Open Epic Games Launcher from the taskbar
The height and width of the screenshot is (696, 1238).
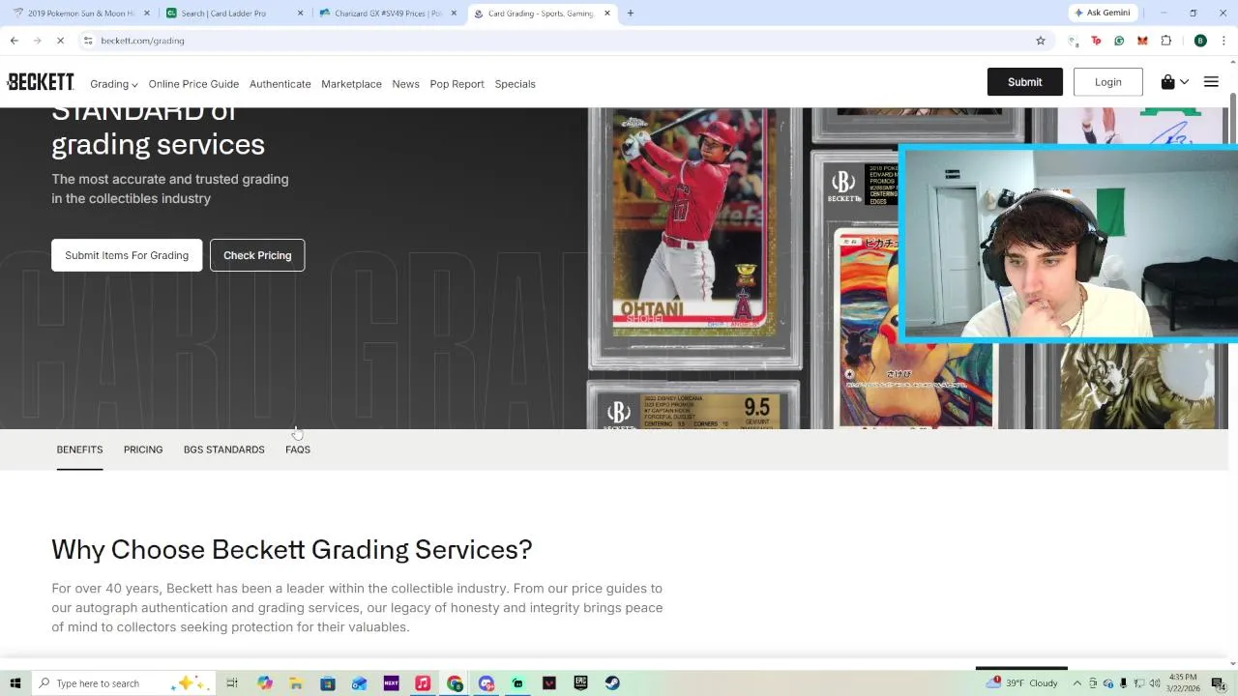580,683
